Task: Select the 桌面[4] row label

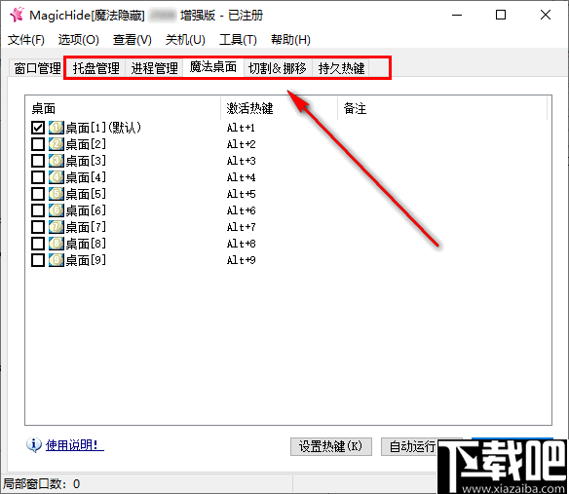Action: (x=86, y=177)
